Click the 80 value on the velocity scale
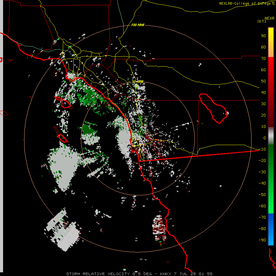 coord(263,47)
